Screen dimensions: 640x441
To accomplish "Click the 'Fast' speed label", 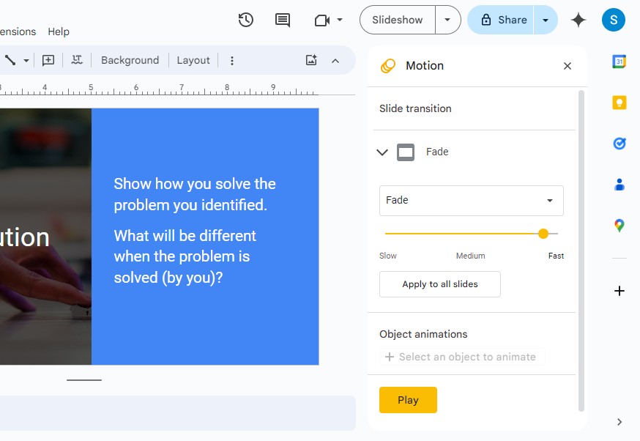I will pos(556,256).
